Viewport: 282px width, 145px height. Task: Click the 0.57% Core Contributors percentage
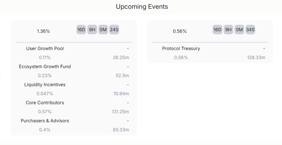(x=45, y=112)
